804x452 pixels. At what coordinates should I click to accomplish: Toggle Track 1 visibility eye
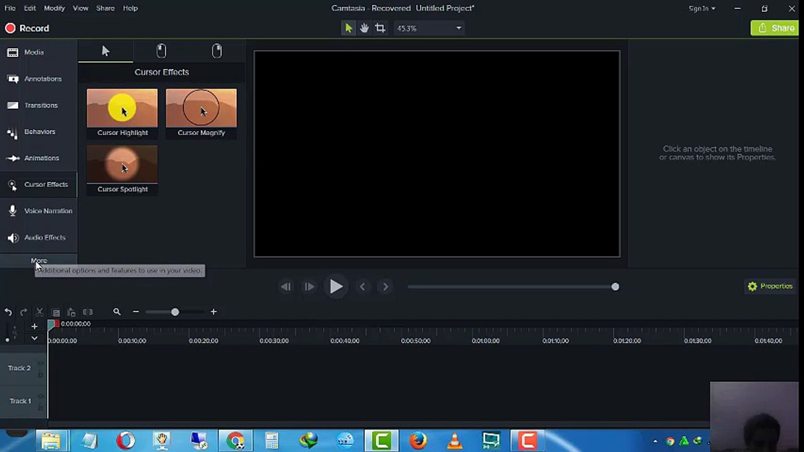[x=41, y=397]
